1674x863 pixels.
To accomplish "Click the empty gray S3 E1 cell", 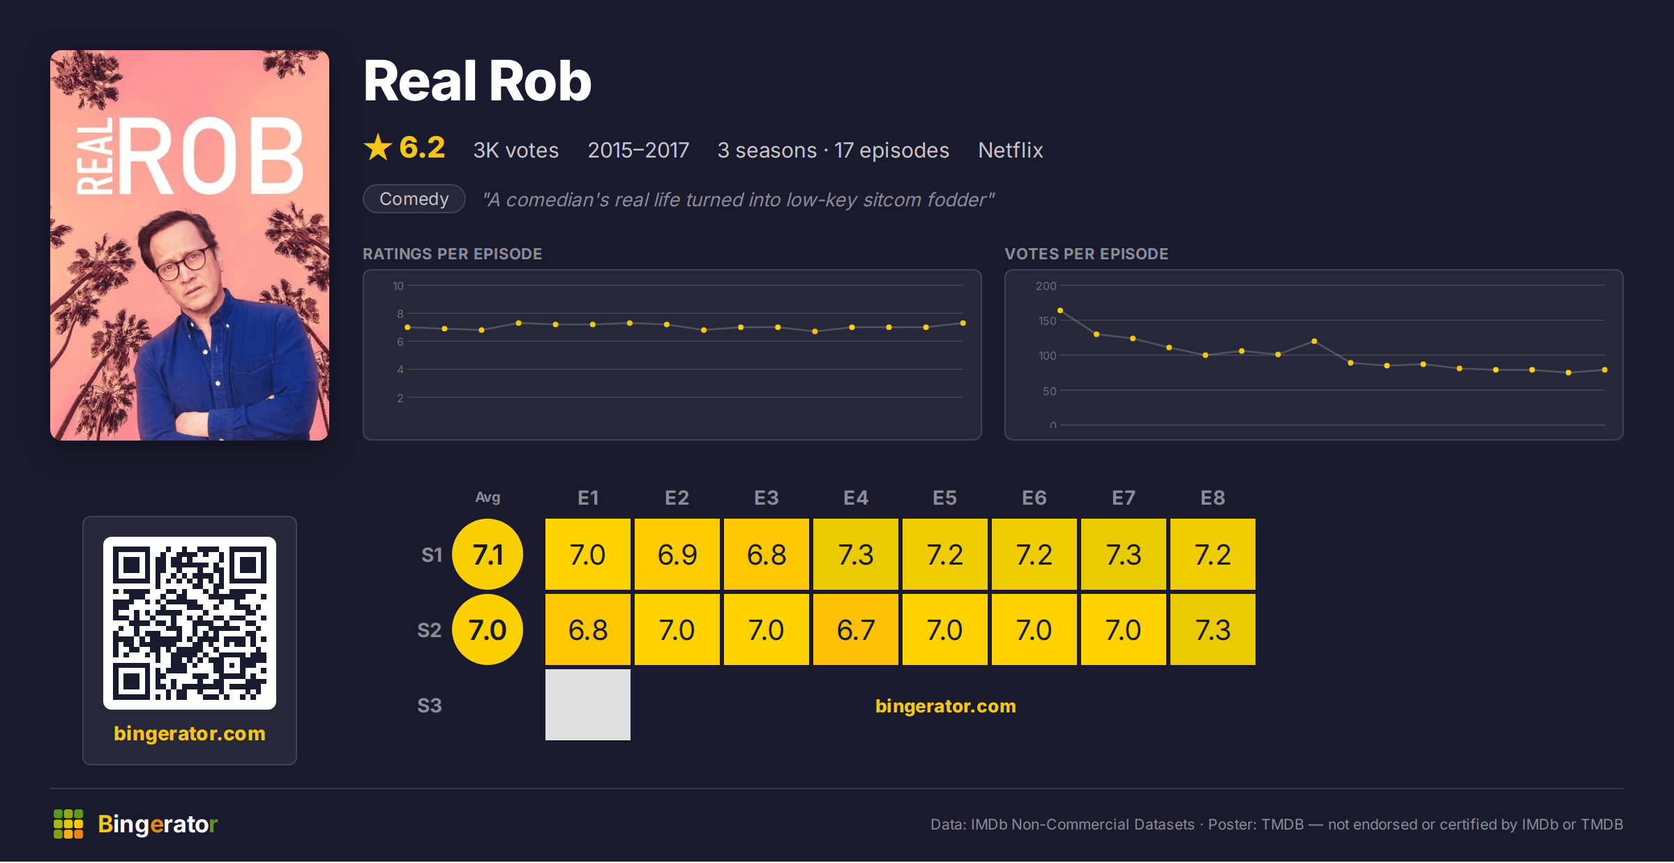I will (x=588, y=705).
